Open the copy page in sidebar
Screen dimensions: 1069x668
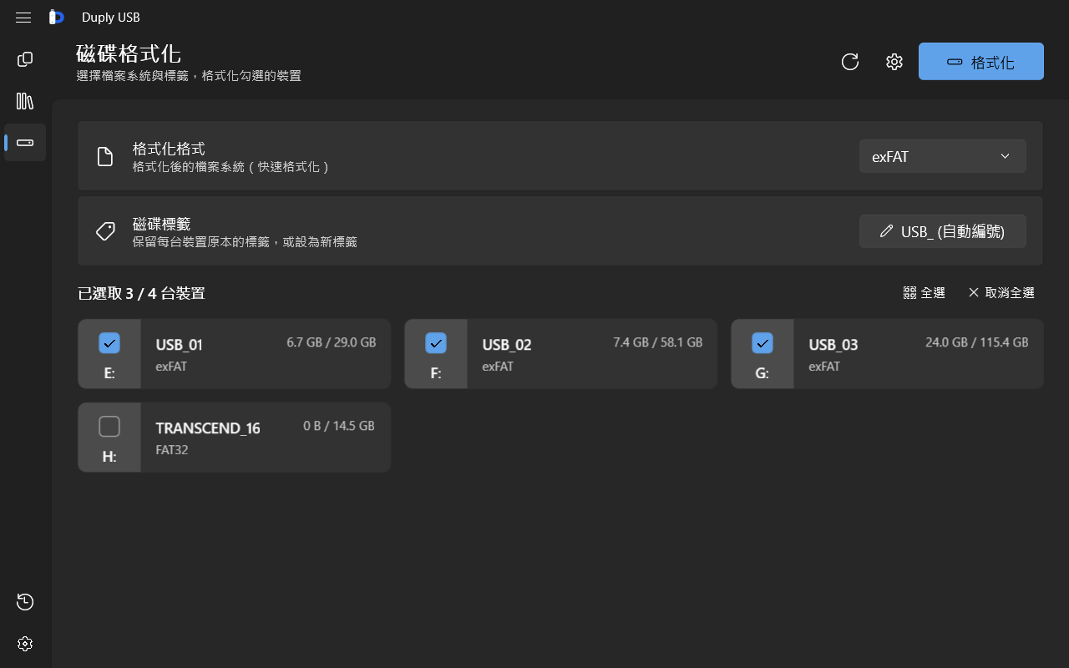pyautogui.click(x=25, y=59)
